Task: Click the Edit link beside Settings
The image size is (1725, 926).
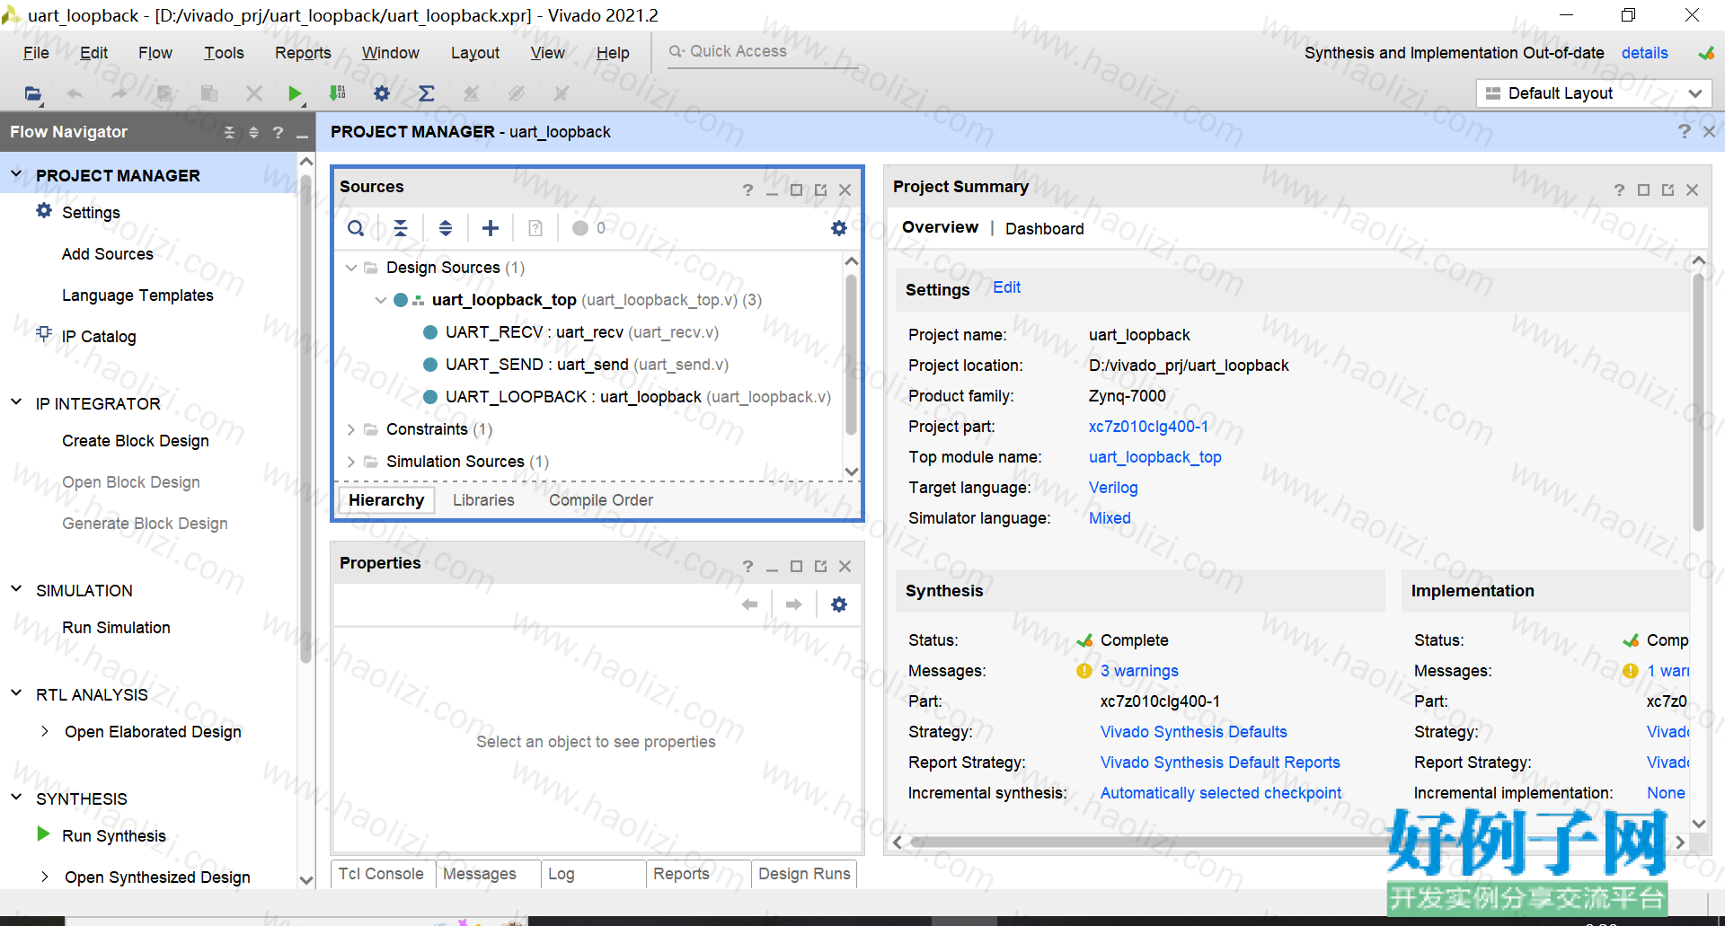Action: tap(1006, 287)
